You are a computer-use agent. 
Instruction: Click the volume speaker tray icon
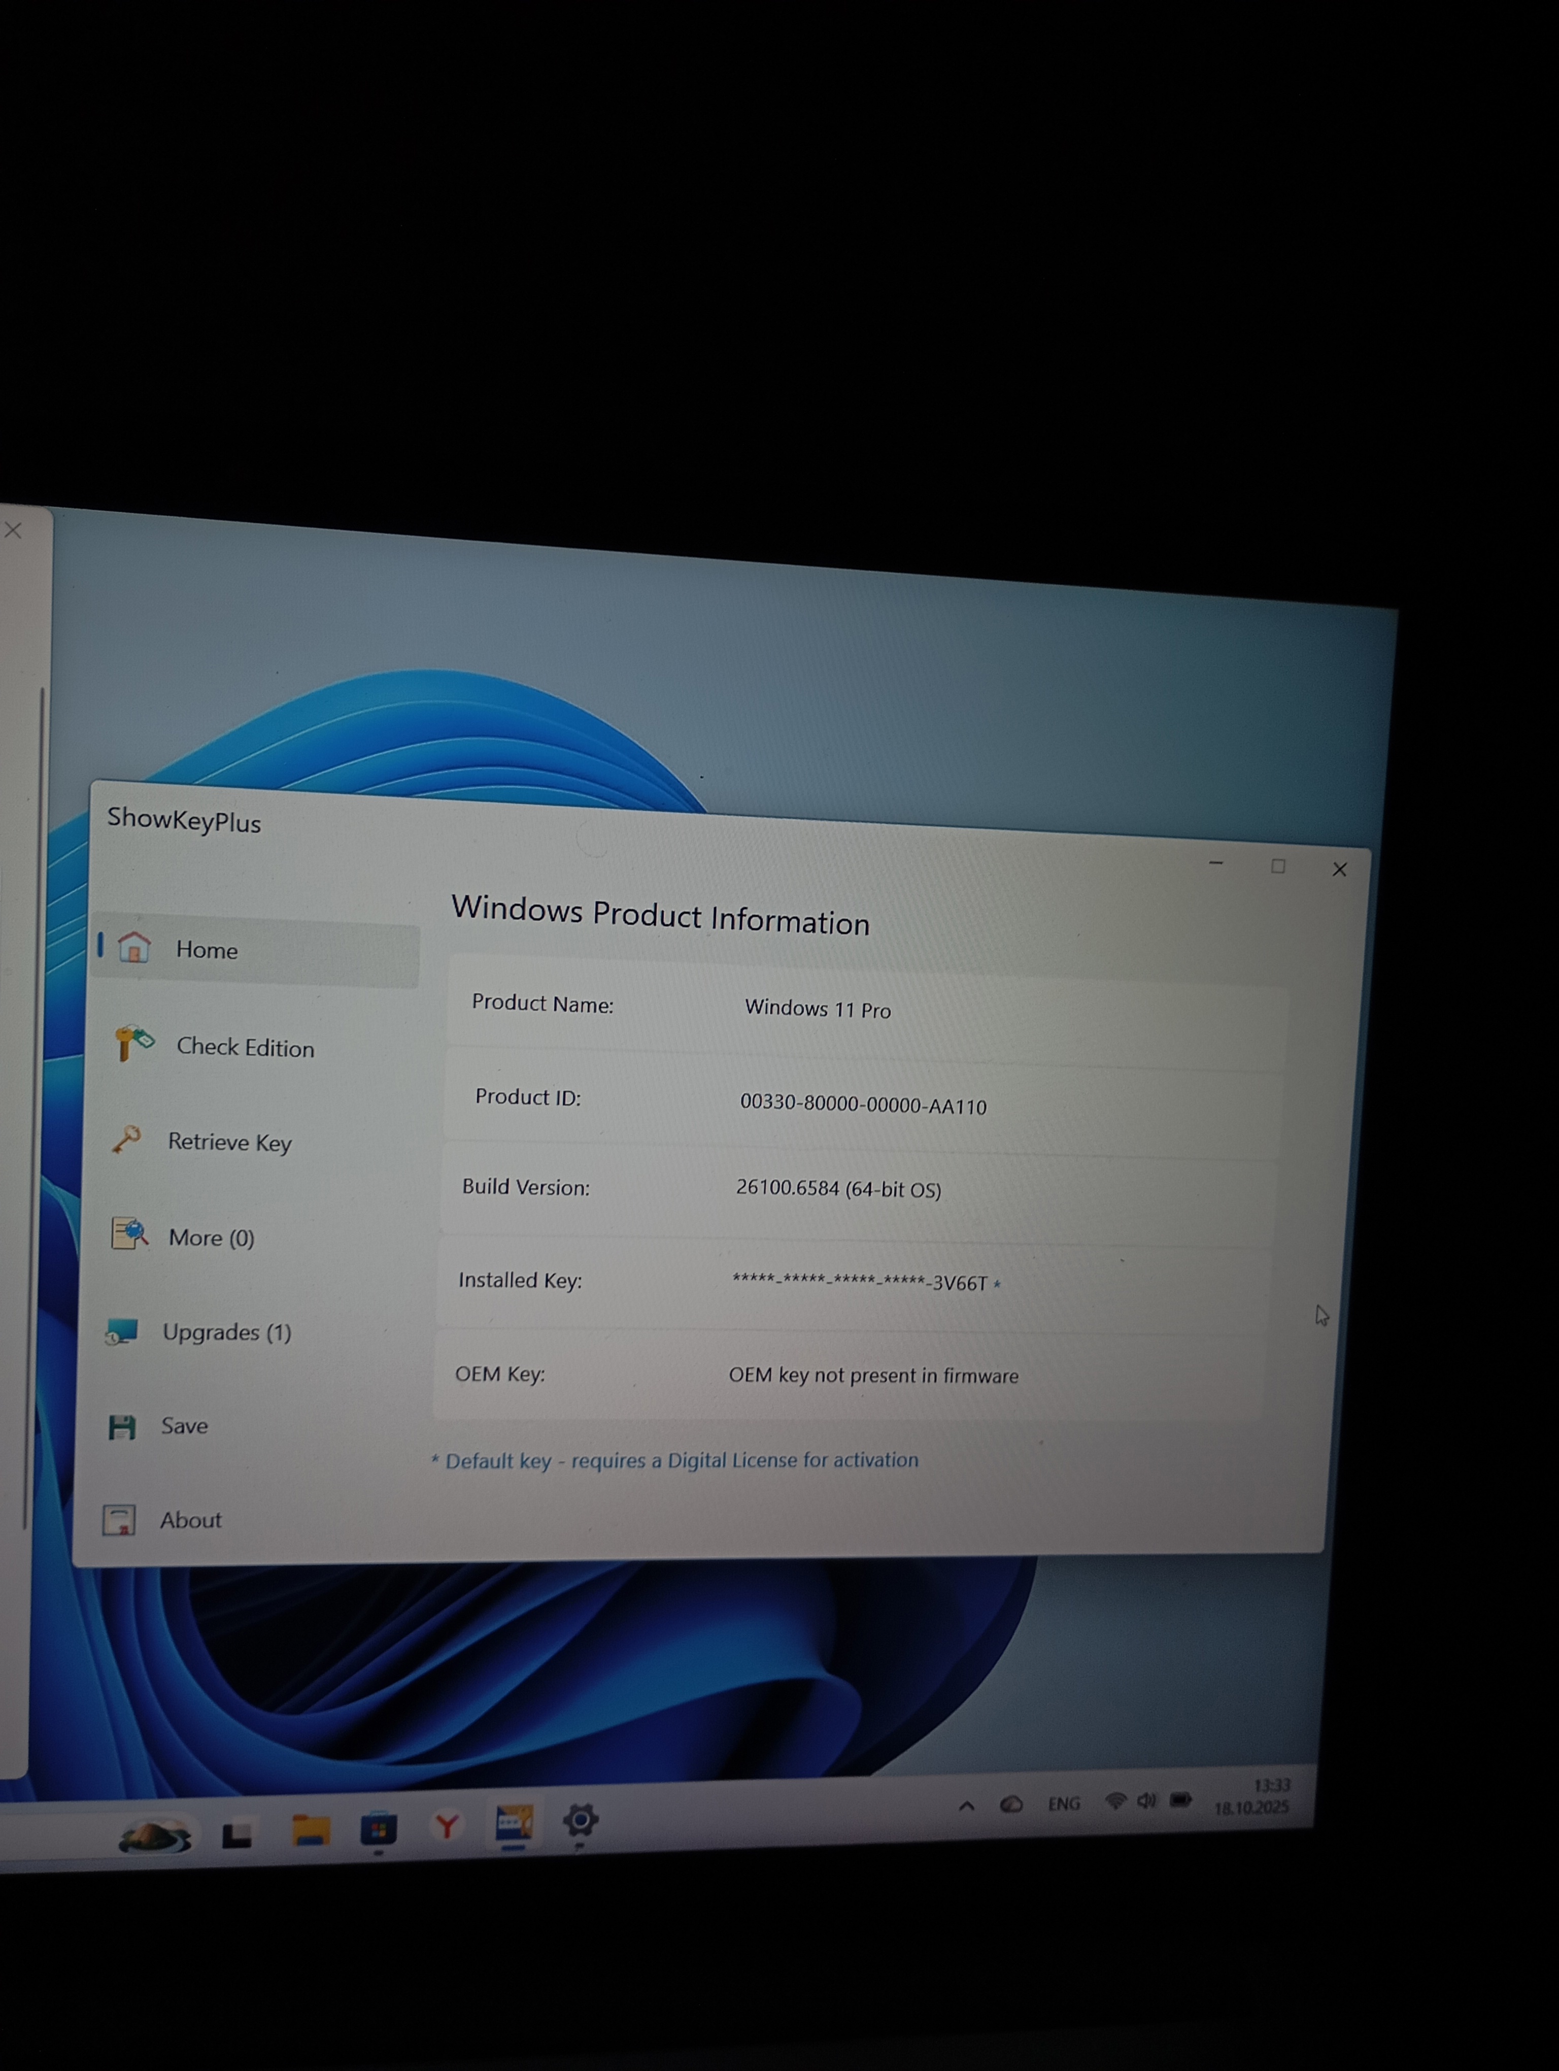(x=1146, y=1800)
